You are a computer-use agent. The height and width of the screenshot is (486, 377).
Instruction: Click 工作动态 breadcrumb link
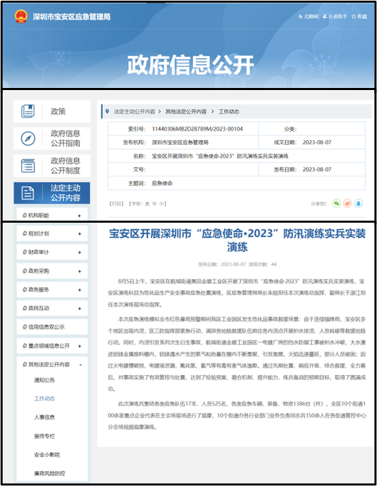(229, 111)
